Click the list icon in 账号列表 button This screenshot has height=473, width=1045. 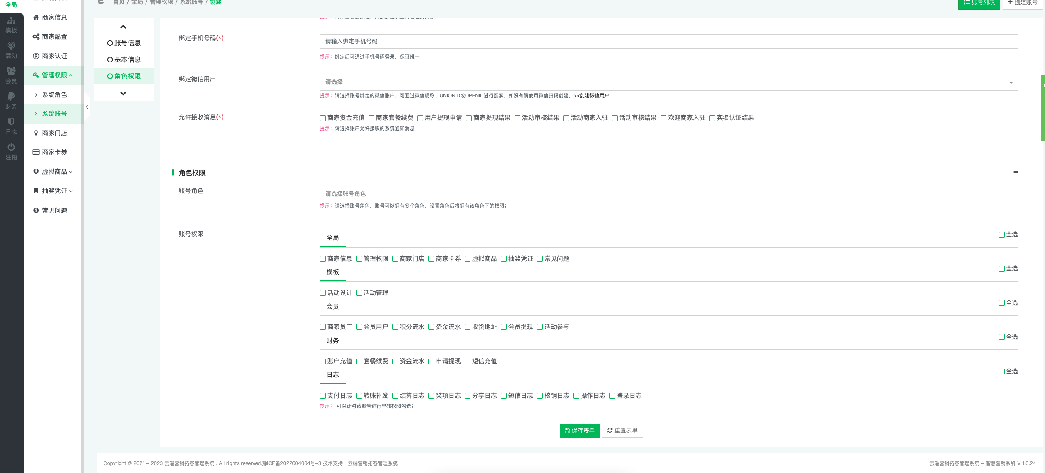tap(967, 2)
